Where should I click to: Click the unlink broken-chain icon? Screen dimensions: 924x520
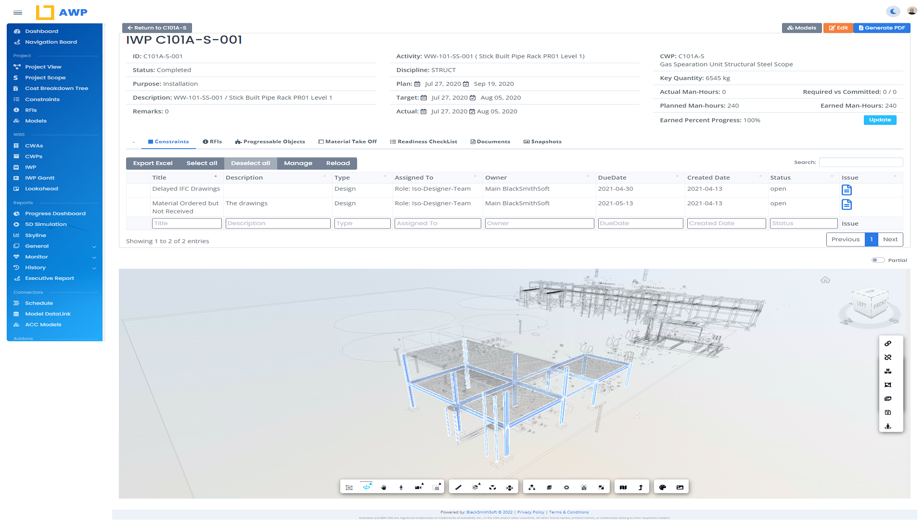pyautogui.click(x=888, y=357)
